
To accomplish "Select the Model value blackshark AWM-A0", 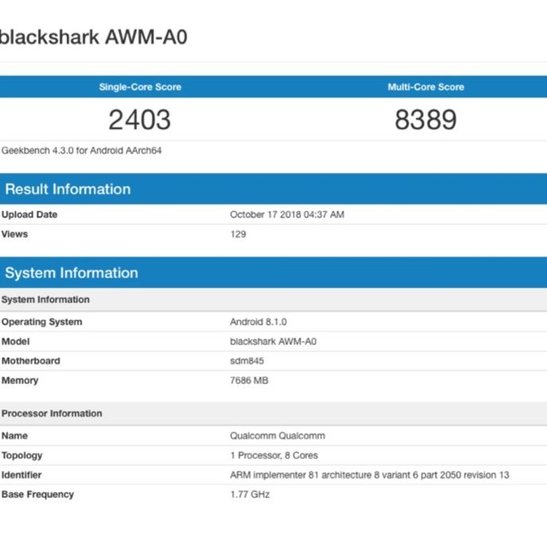I will [273, 342].
